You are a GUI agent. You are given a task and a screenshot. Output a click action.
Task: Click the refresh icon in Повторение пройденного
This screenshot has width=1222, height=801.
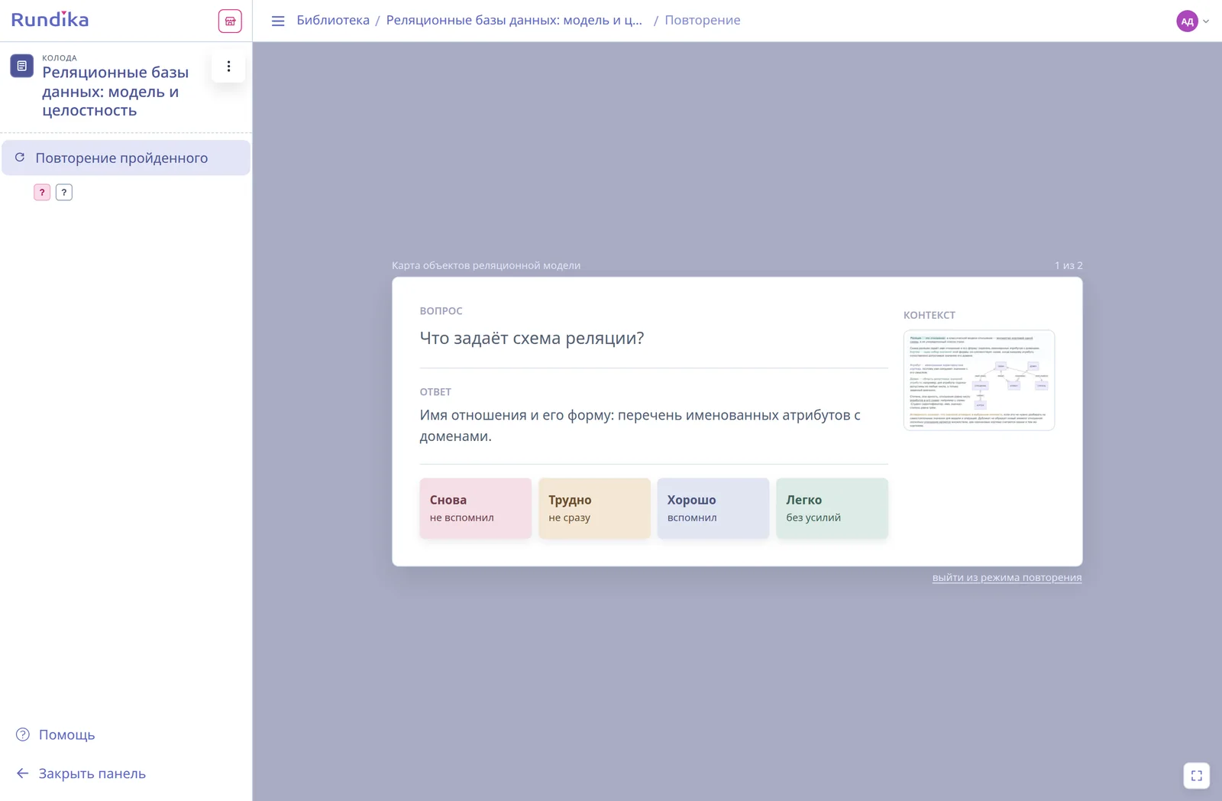(x=20, y=157)
